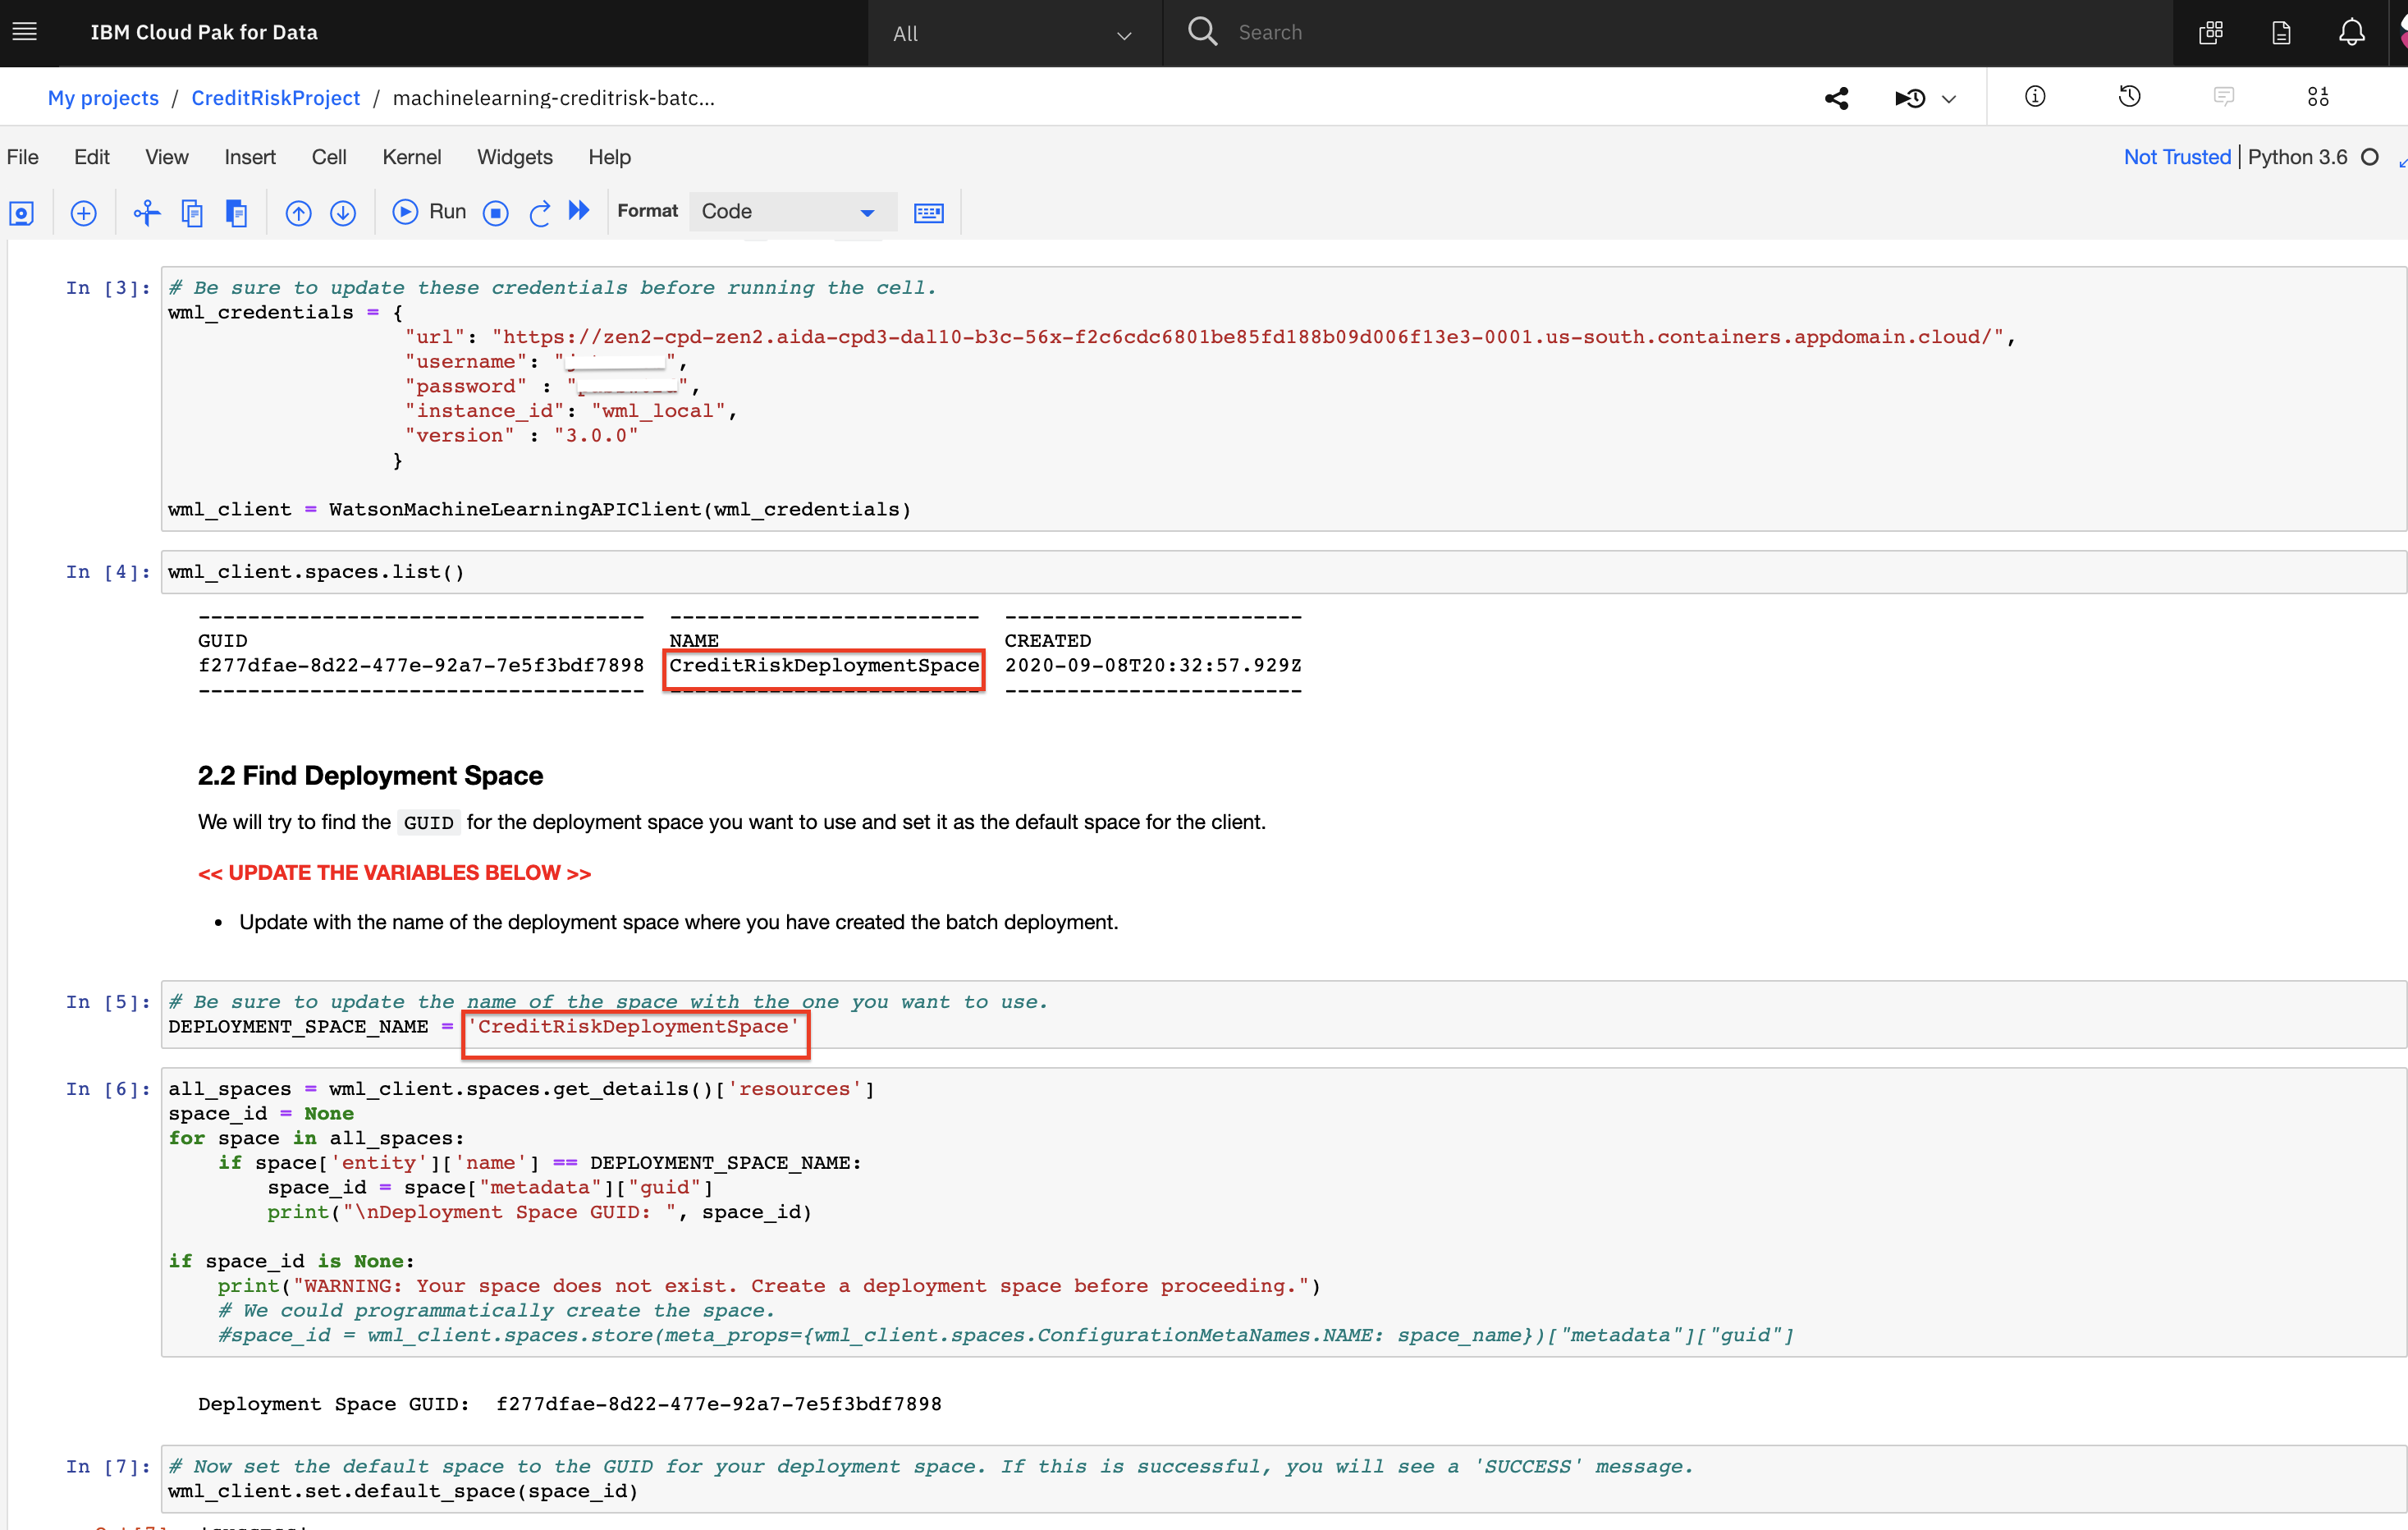Toggle the fast-forward run all cells
The image size is (2408, 1530).
click(x=579, y=213)
